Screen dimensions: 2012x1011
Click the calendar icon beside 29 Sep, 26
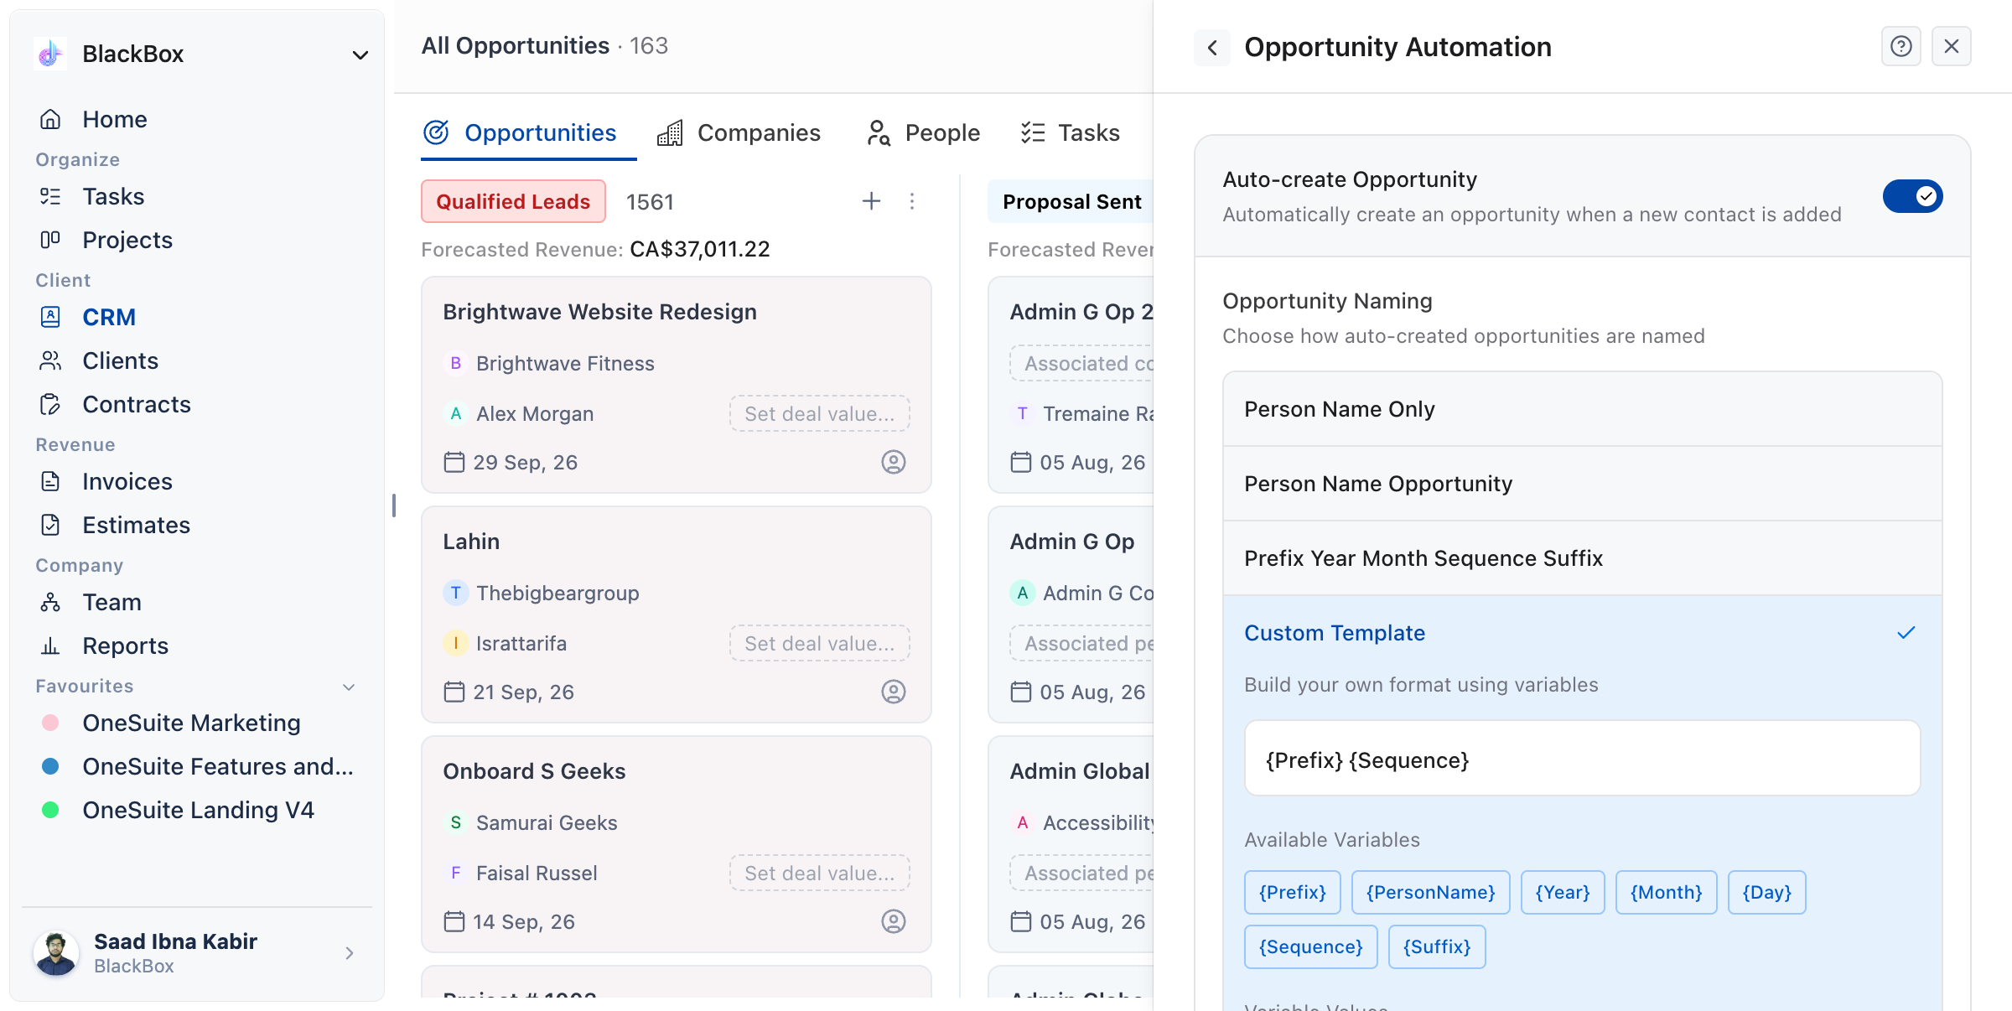coord(454,462)
